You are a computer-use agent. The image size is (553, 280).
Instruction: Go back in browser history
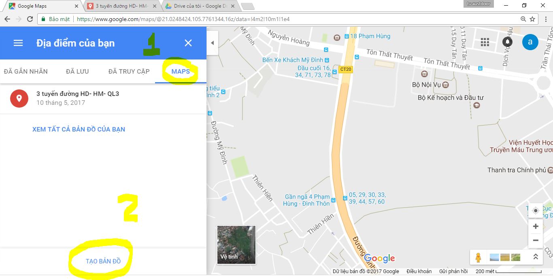click(7, 19)
